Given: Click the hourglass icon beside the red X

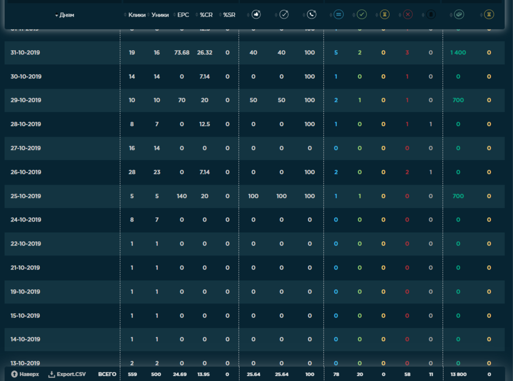Looking at the screenshot, I should pos(385,15).
